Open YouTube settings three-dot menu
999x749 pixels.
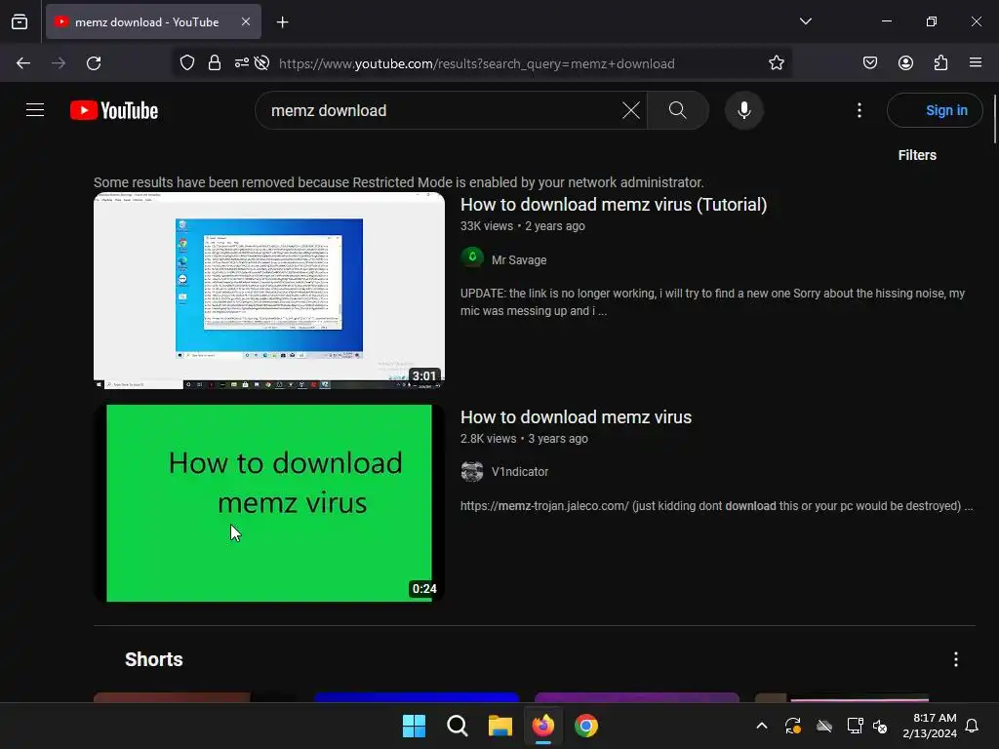(859, 110)
